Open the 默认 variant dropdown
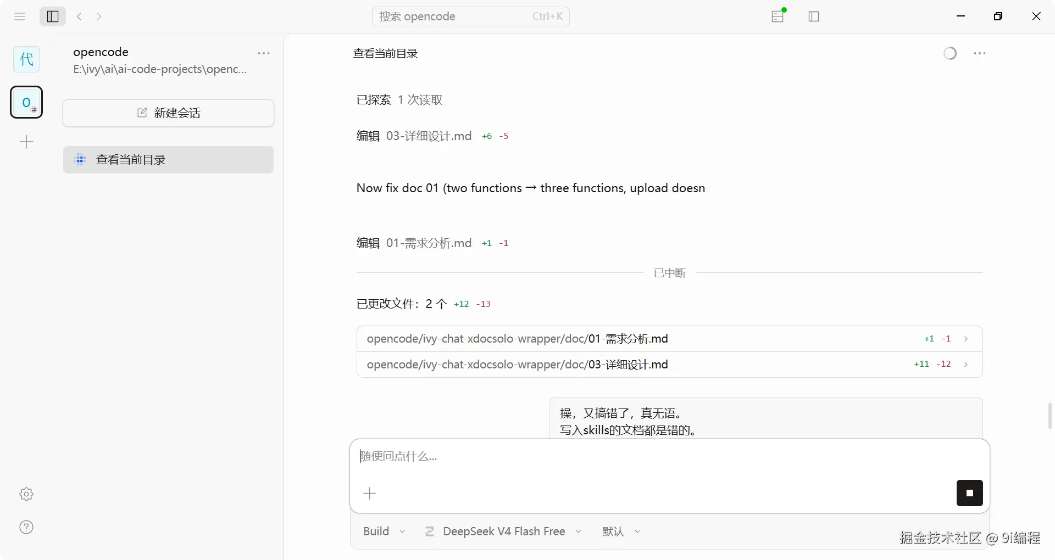The width and height of the screenshot is (1055, 560). (x=621, y=531)
